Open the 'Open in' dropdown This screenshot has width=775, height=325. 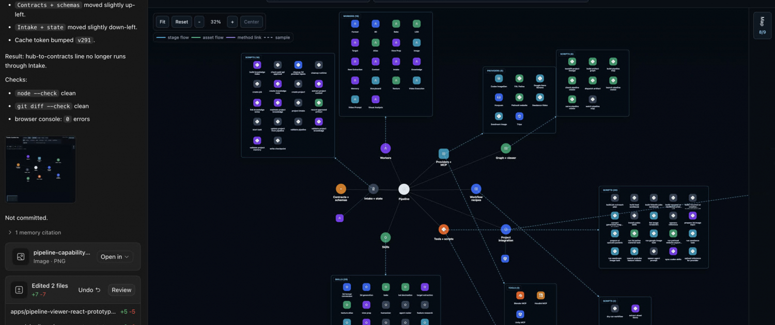click(x=115, y=257)
